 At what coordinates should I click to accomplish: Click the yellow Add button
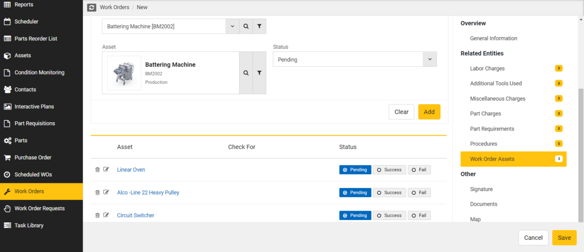[429, 112]
